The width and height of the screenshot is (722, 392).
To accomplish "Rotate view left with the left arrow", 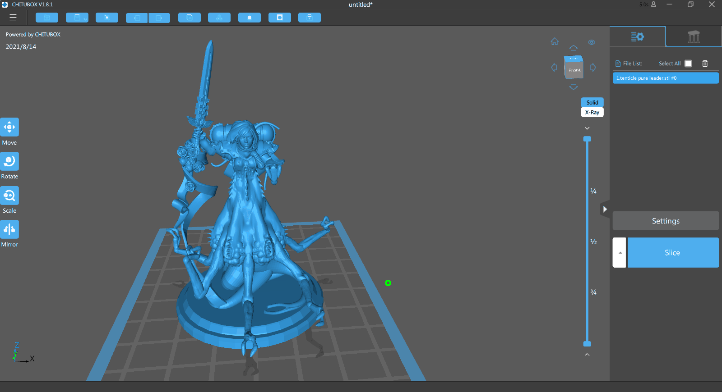I will click(554, 68).
